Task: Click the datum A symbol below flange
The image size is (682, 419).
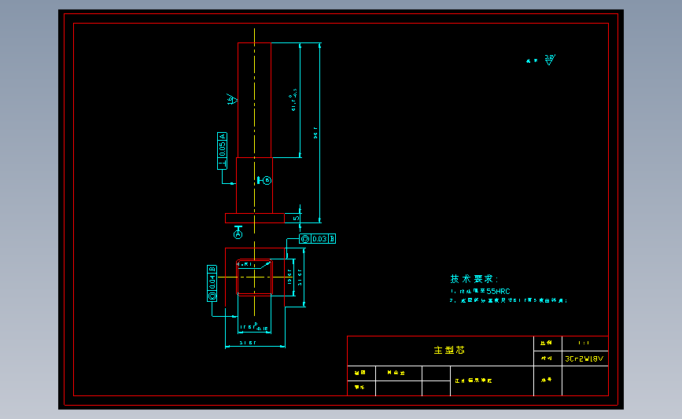Action: [x=238, y=233]
